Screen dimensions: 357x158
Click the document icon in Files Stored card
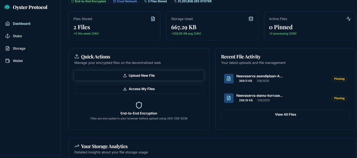[153, 19]
